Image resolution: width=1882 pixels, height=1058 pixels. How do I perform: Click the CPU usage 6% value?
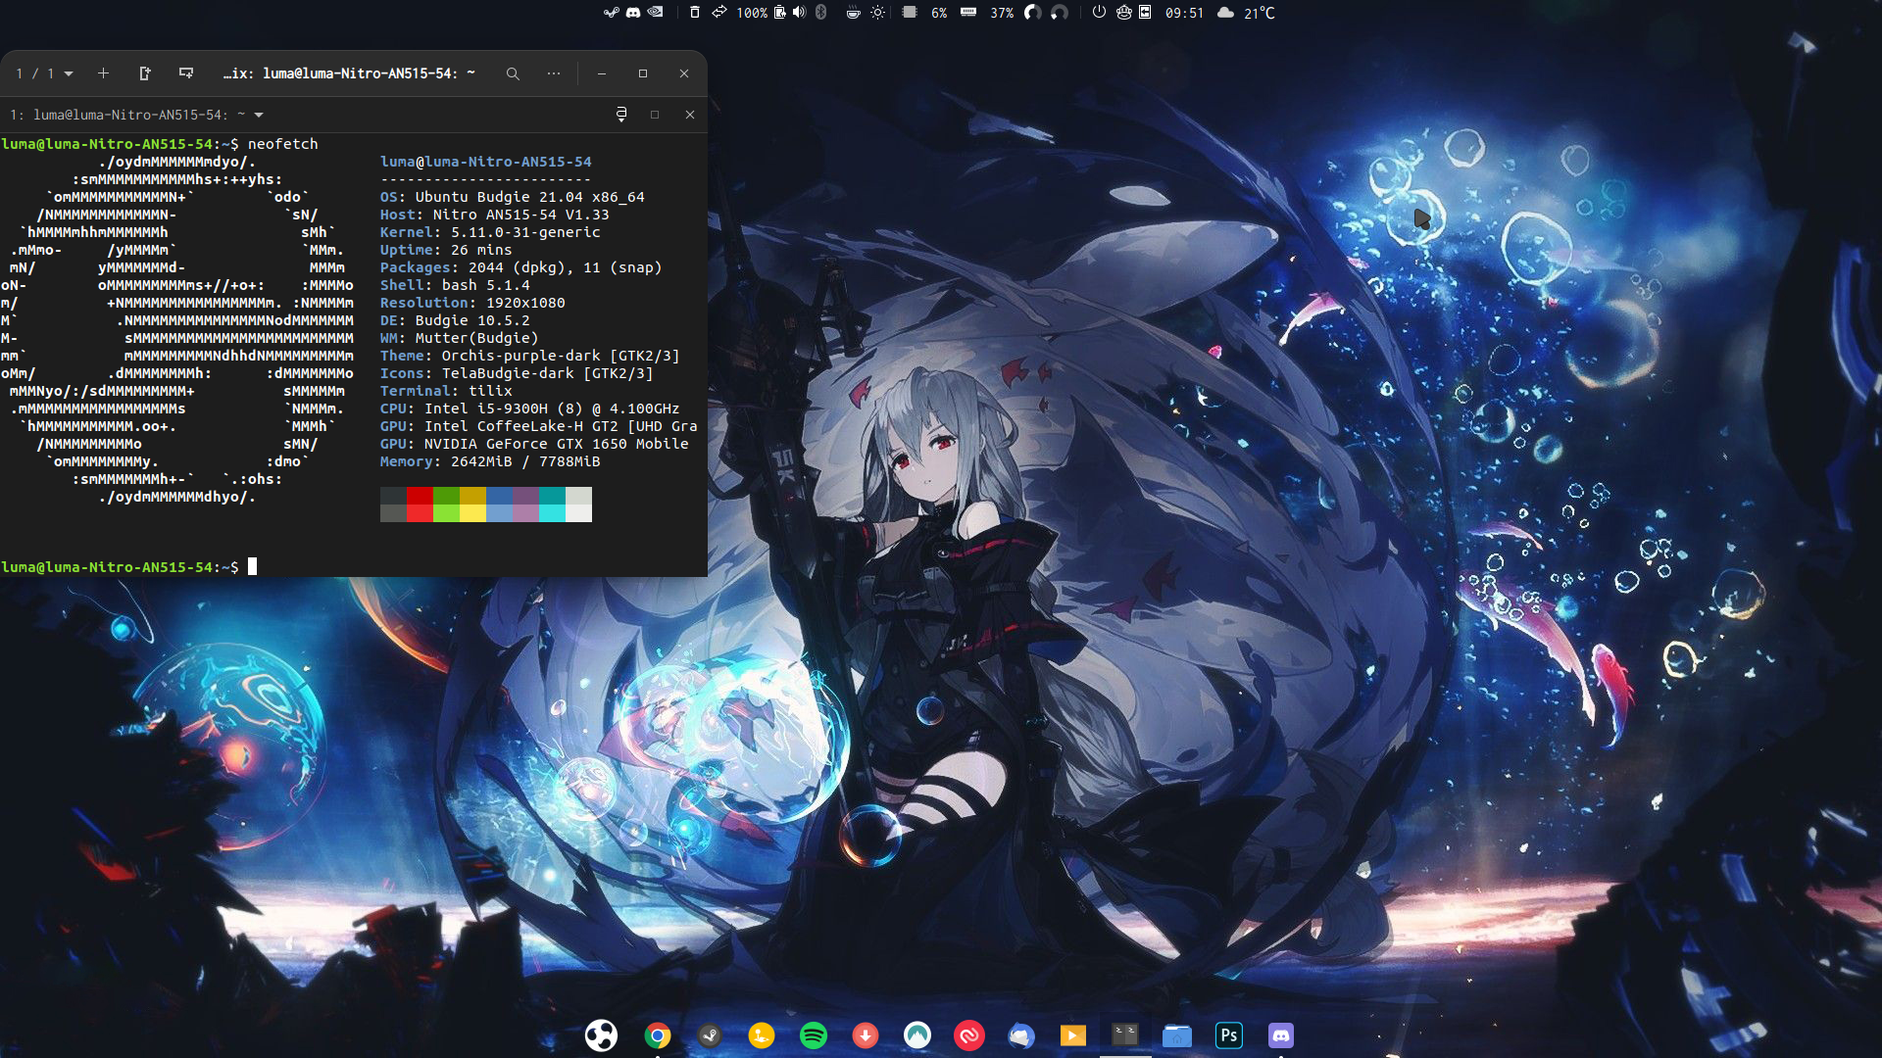pyautogui.click(x=939, y=13)
